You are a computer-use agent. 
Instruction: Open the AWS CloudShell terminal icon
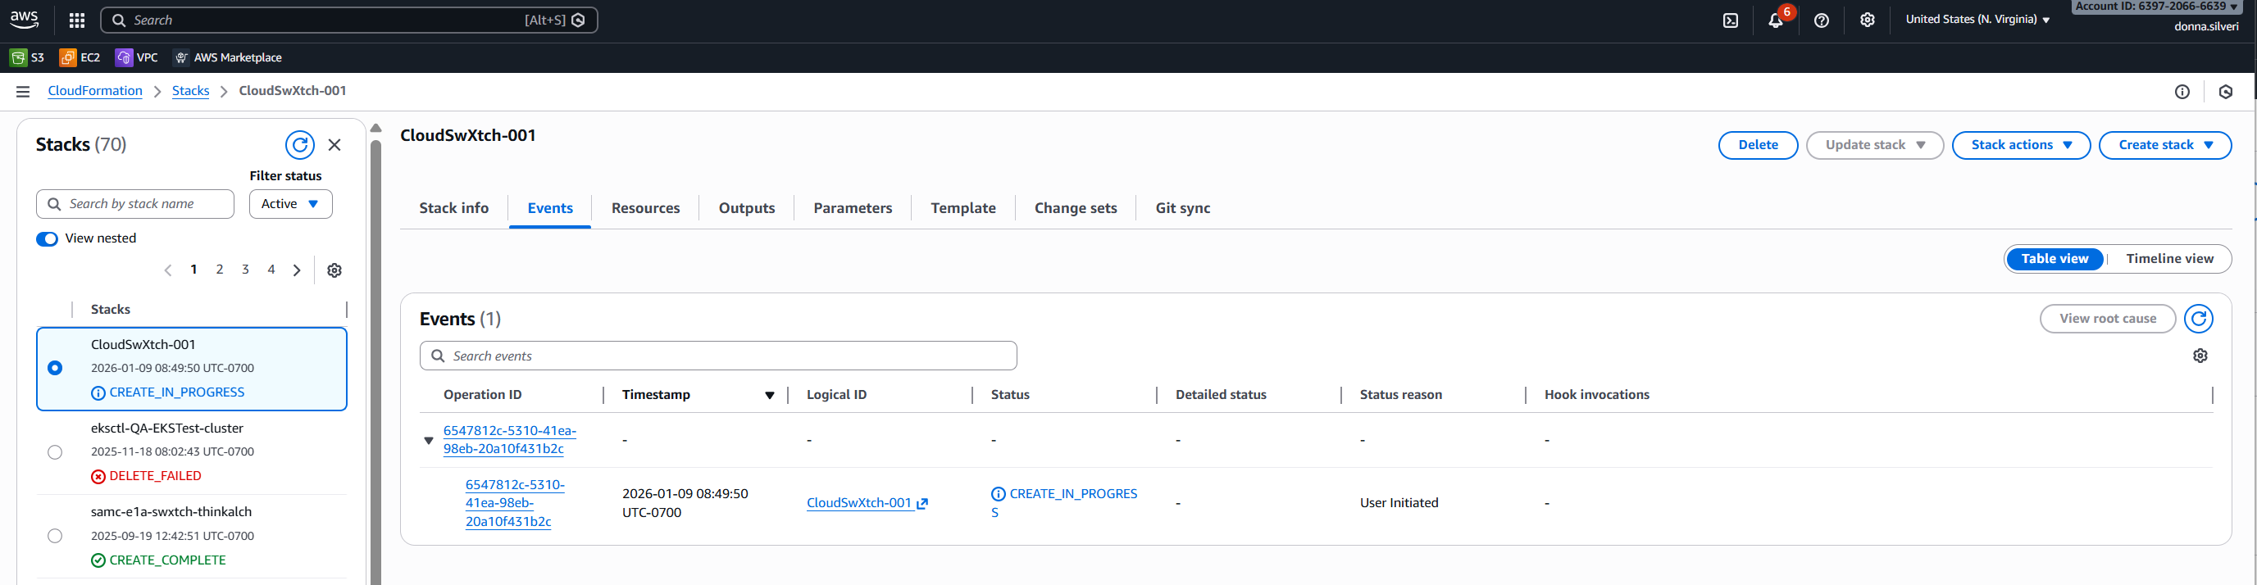[1730, 20]
